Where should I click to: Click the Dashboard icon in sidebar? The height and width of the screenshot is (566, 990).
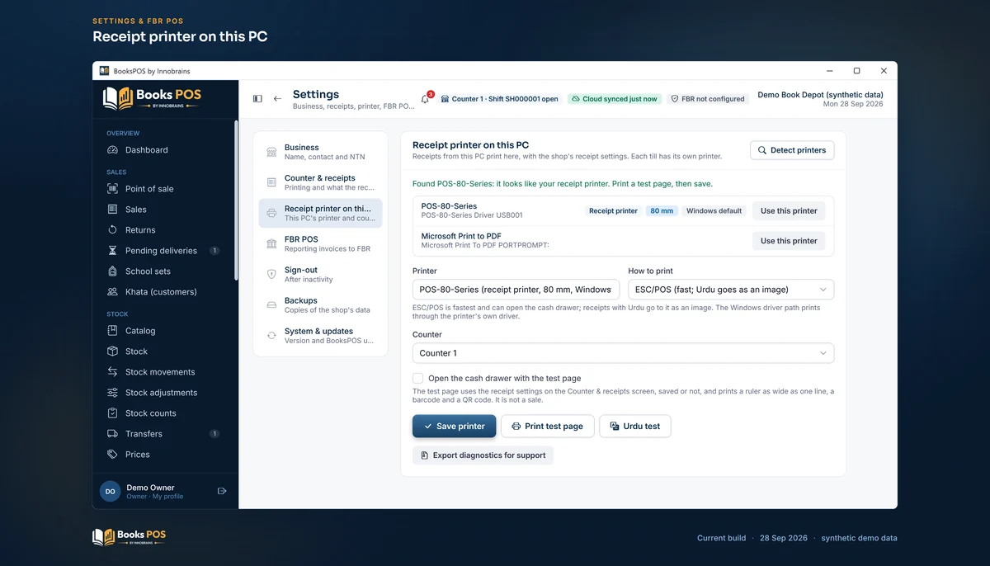(x=112, y=150)
